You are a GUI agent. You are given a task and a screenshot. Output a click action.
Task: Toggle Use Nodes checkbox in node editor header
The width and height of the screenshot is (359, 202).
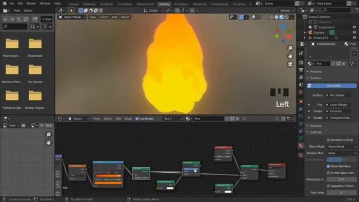[x=137, y=118]
